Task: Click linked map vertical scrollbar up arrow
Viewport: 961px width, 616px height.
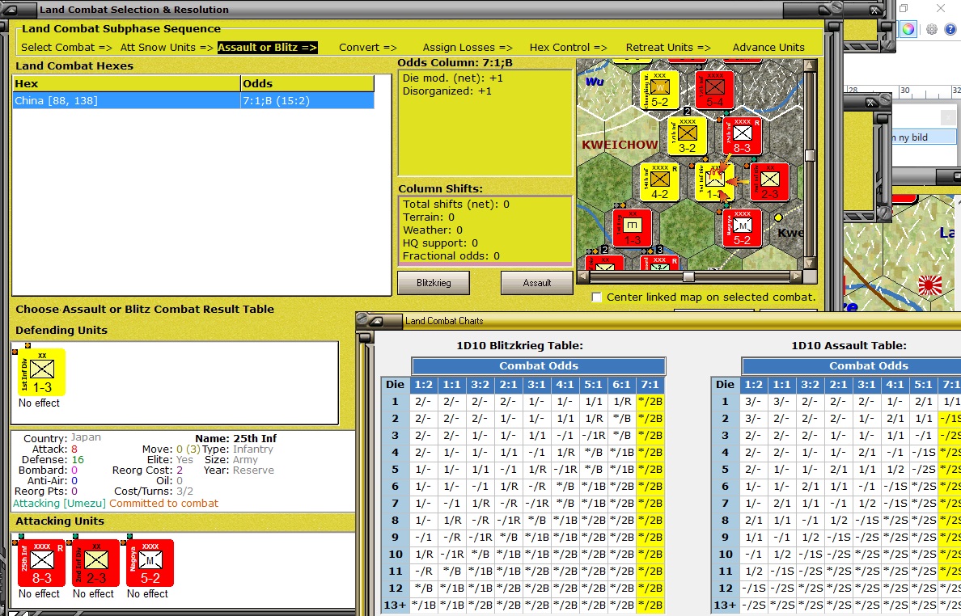Action: tap(810, 65)
